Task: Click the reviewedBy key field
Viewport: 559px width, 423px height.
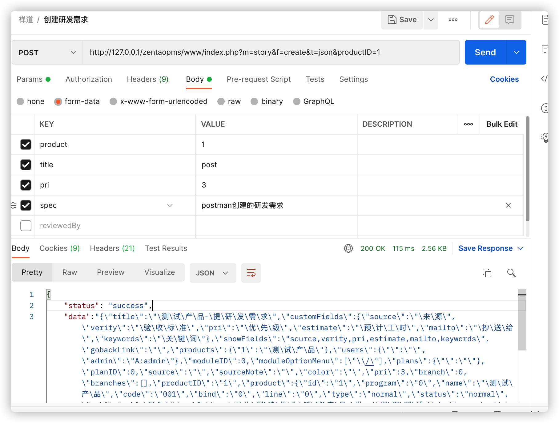Action: coord(115,226)
